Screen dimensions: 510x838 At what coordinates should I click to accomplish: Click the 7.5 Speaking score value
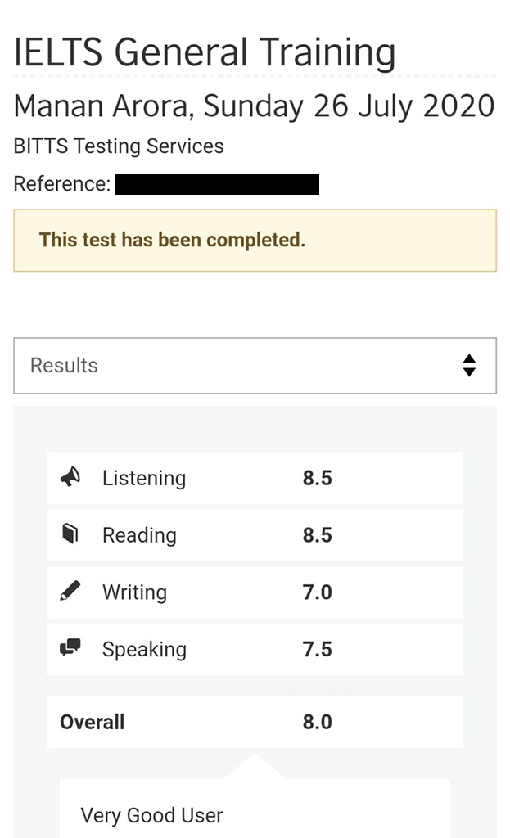click(x=317, y=649)
